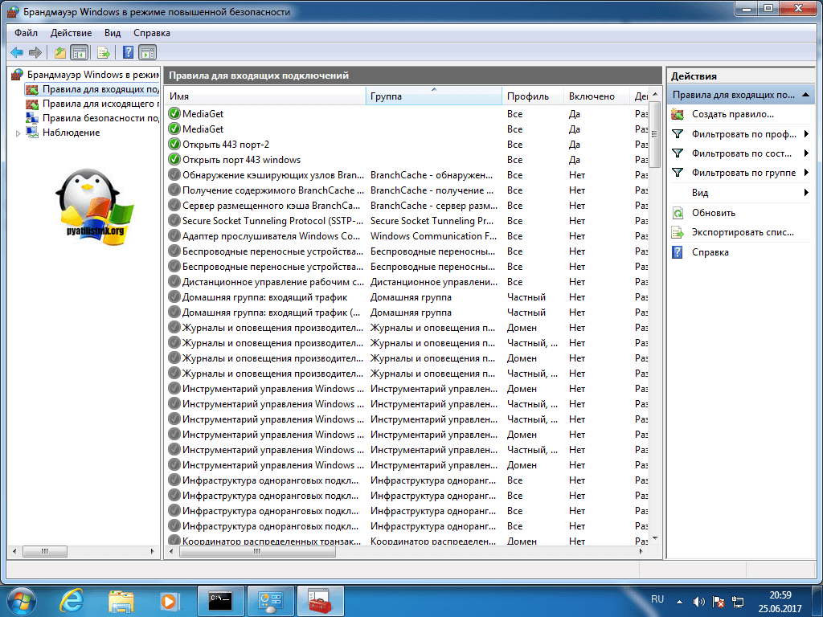Open Help via the blue question toolbar icon
823x617 pixels.
[x=128, y=53]
